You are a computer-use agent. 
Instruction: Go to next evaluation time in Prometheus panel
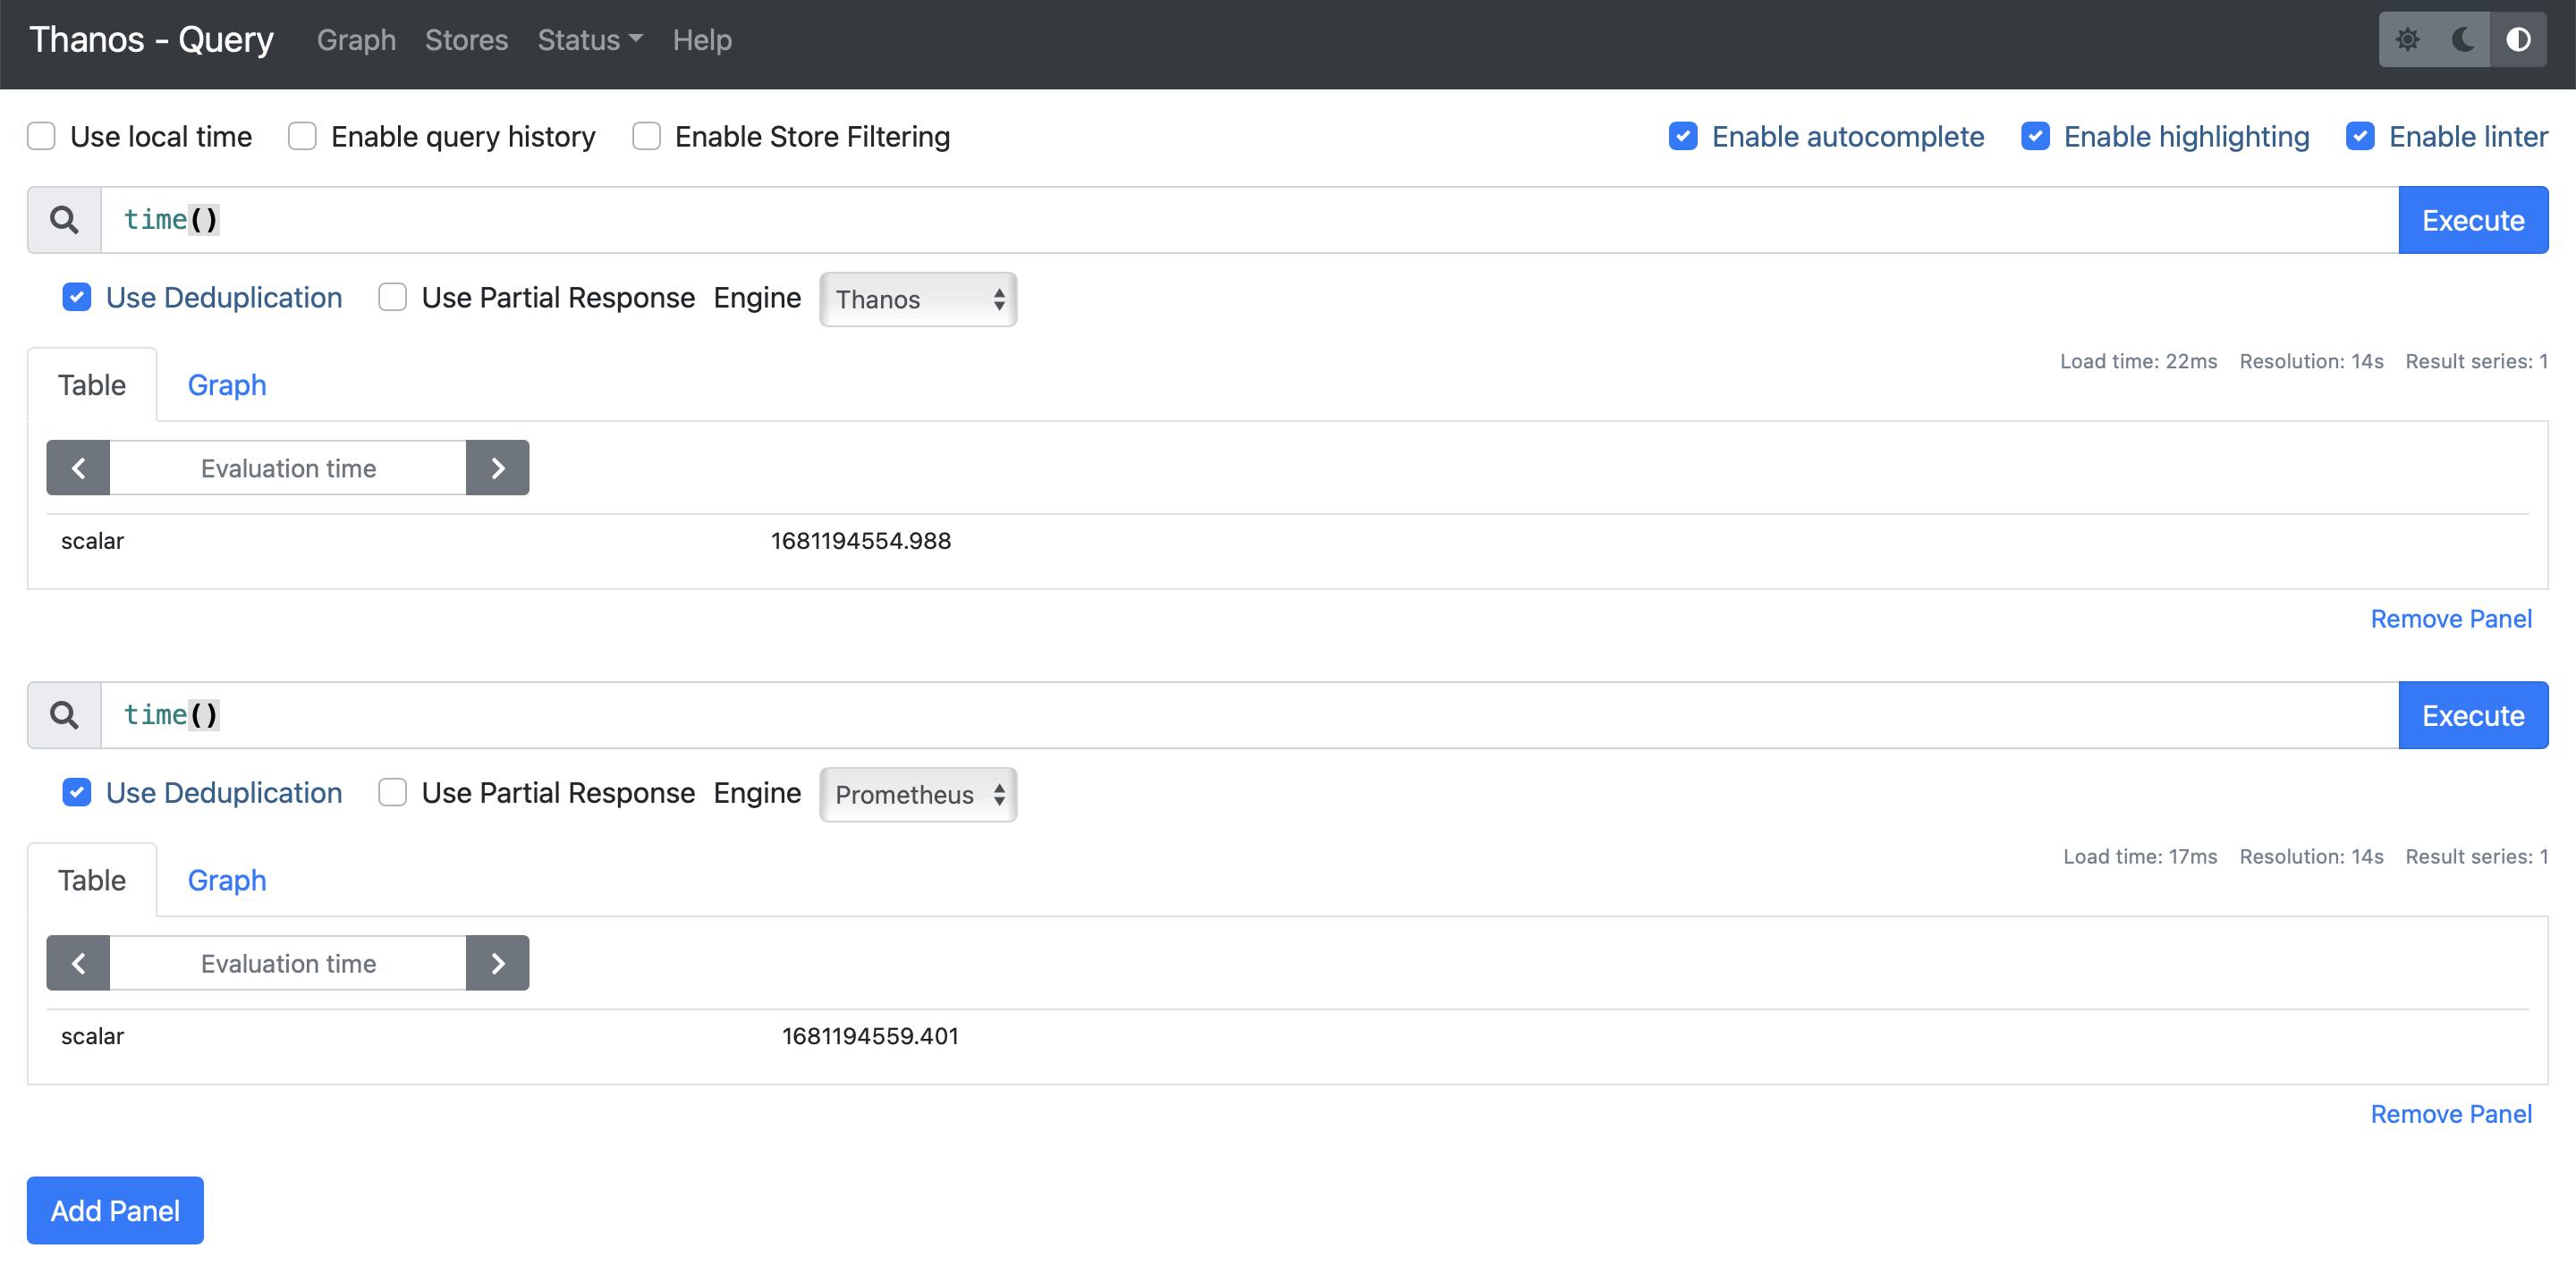(x=498, y=963)
